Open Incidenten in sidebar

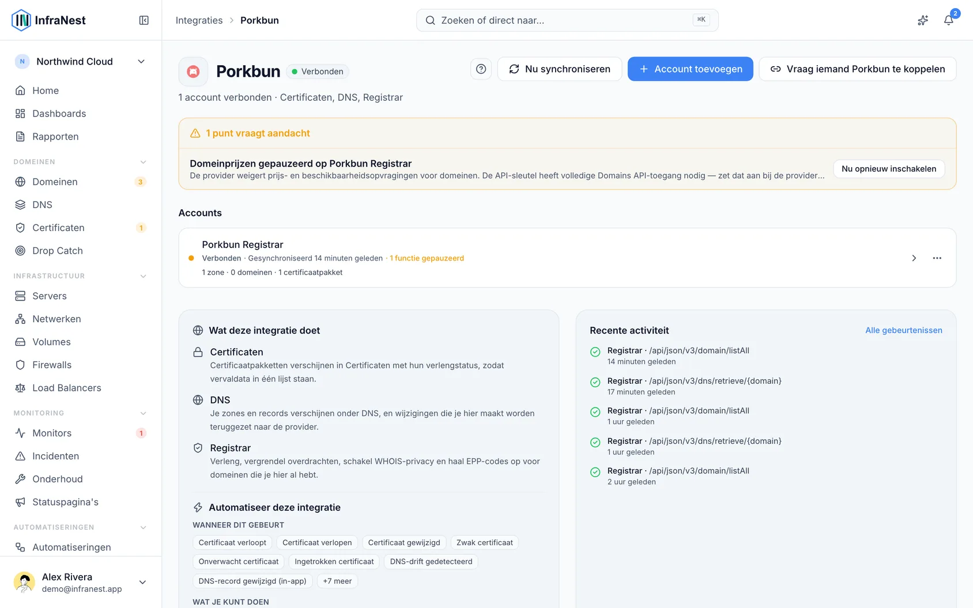pyautogui.click(x=81, y=456)
